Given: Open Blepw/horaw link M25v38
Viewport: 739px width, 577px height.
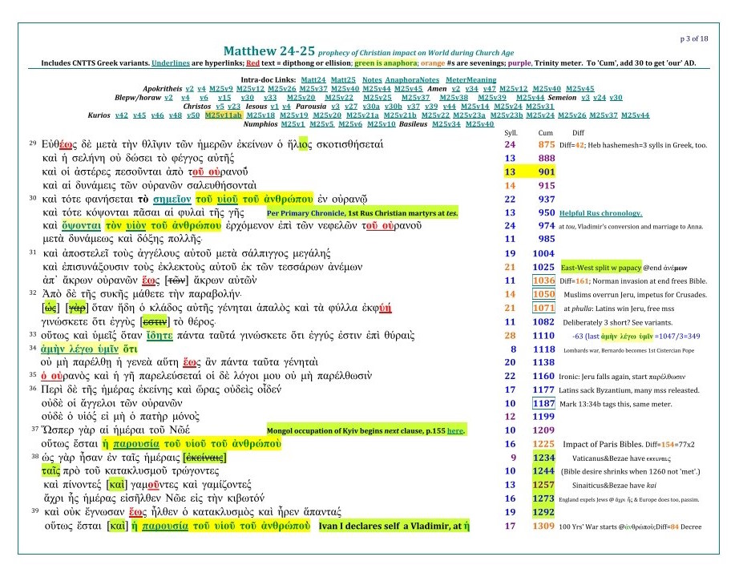Looking at the screenshot, I should [x=454, y=98].
